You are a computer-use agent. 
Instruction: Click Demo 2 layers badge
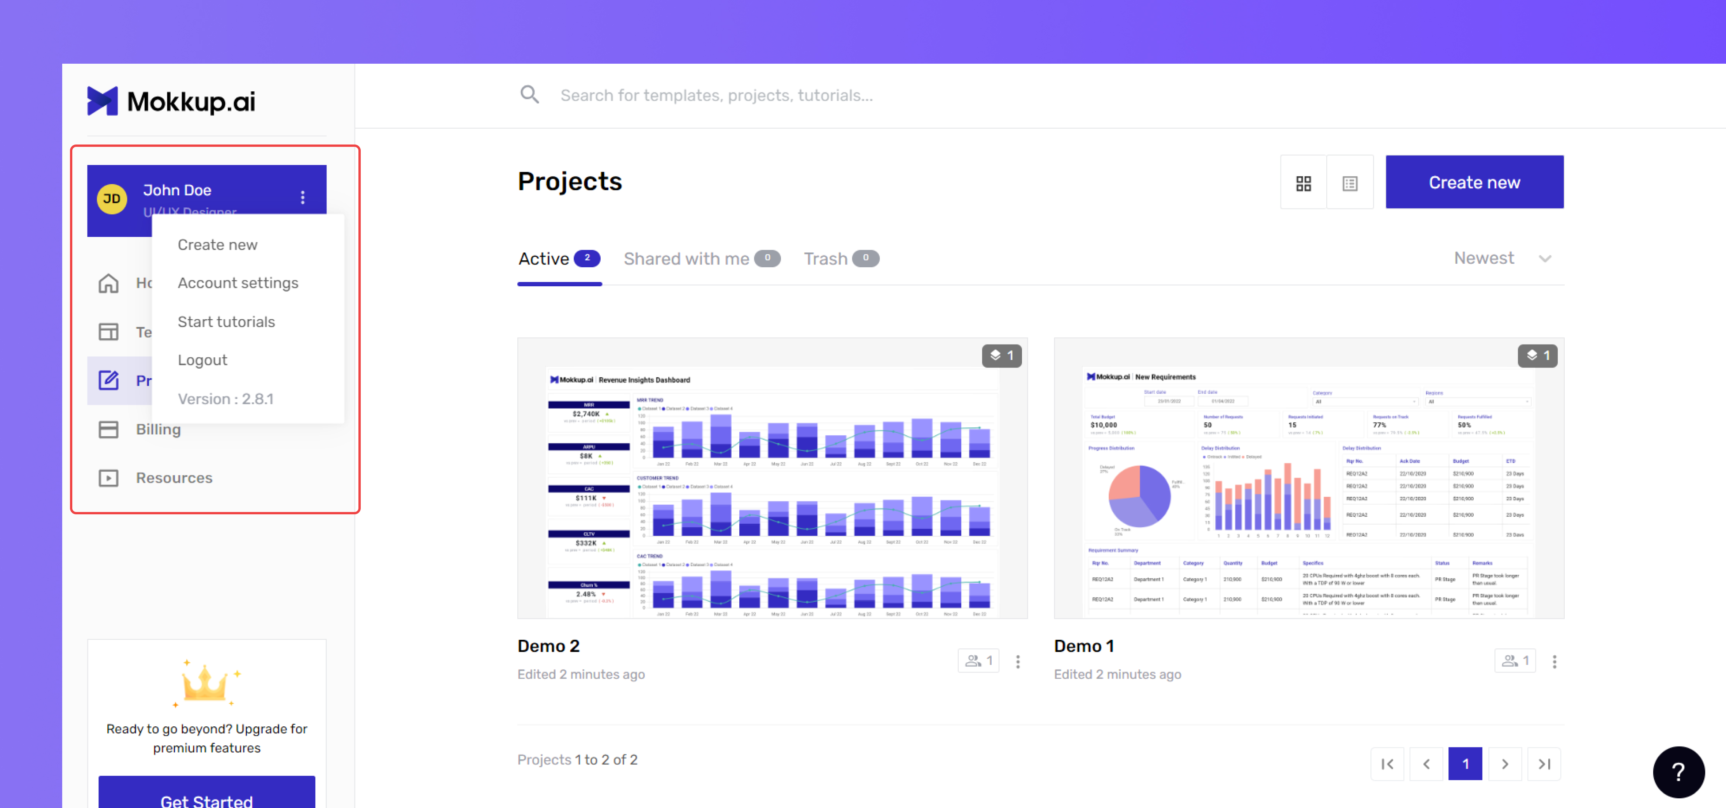click(1002, 355)
